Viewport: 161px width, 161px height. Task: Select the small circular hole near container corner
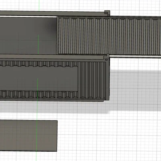point(107,60)
